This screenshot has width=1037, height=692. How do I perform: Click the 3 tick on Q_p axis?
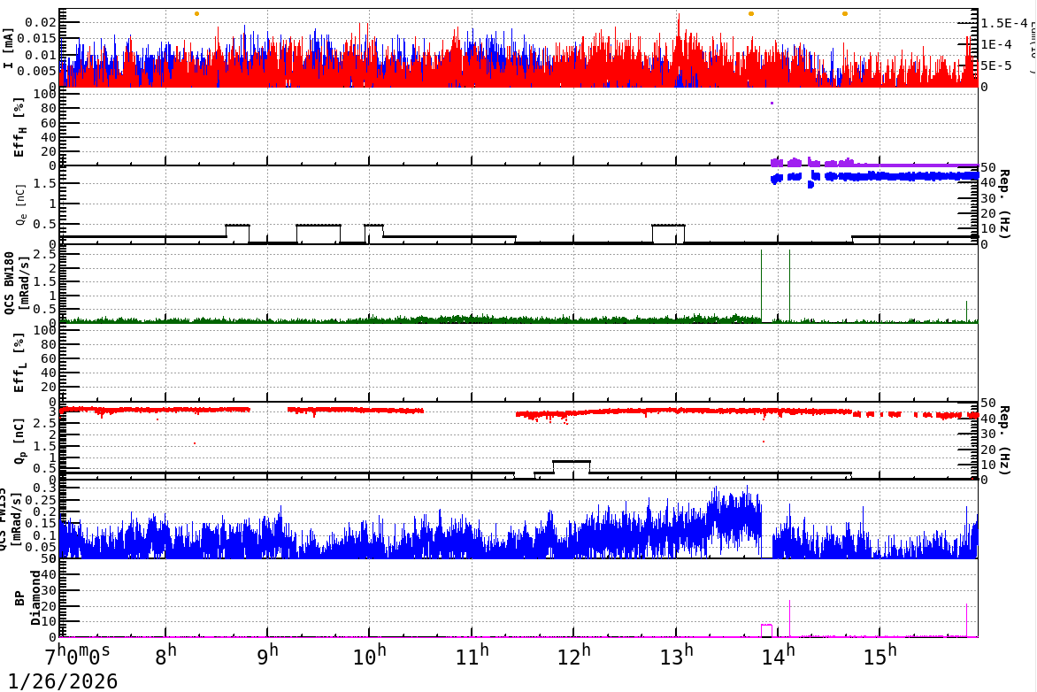(52, 411)
